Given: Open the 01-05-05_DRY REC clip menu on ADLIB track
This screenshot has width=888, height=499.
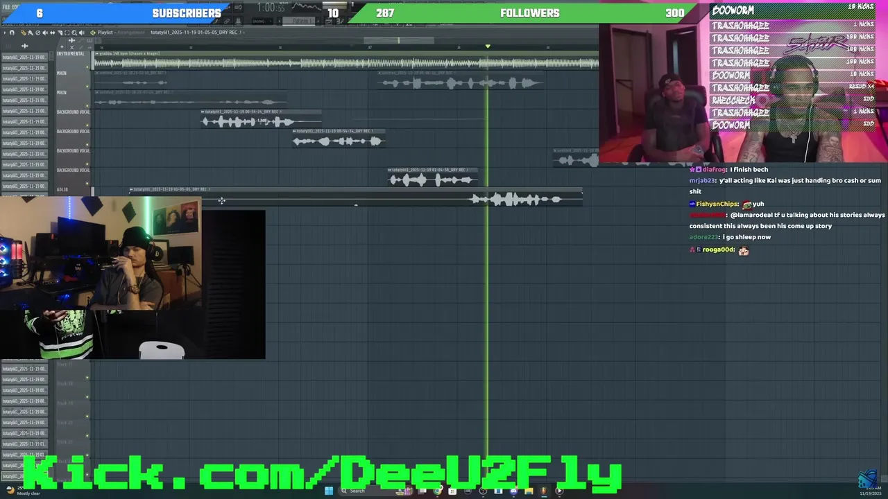Looking at the screenshot, I should point(132,189).
